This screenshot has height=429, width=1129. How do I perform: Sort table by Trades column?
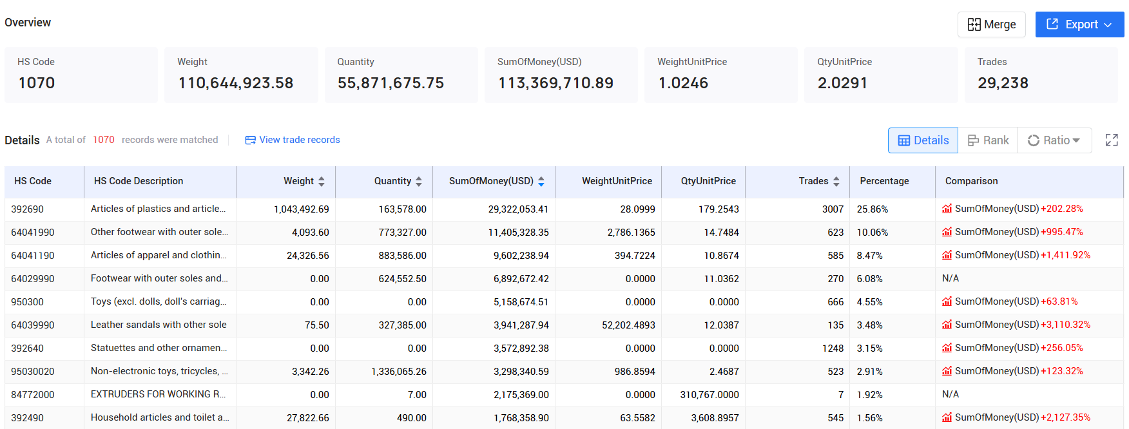coord(836,182)
